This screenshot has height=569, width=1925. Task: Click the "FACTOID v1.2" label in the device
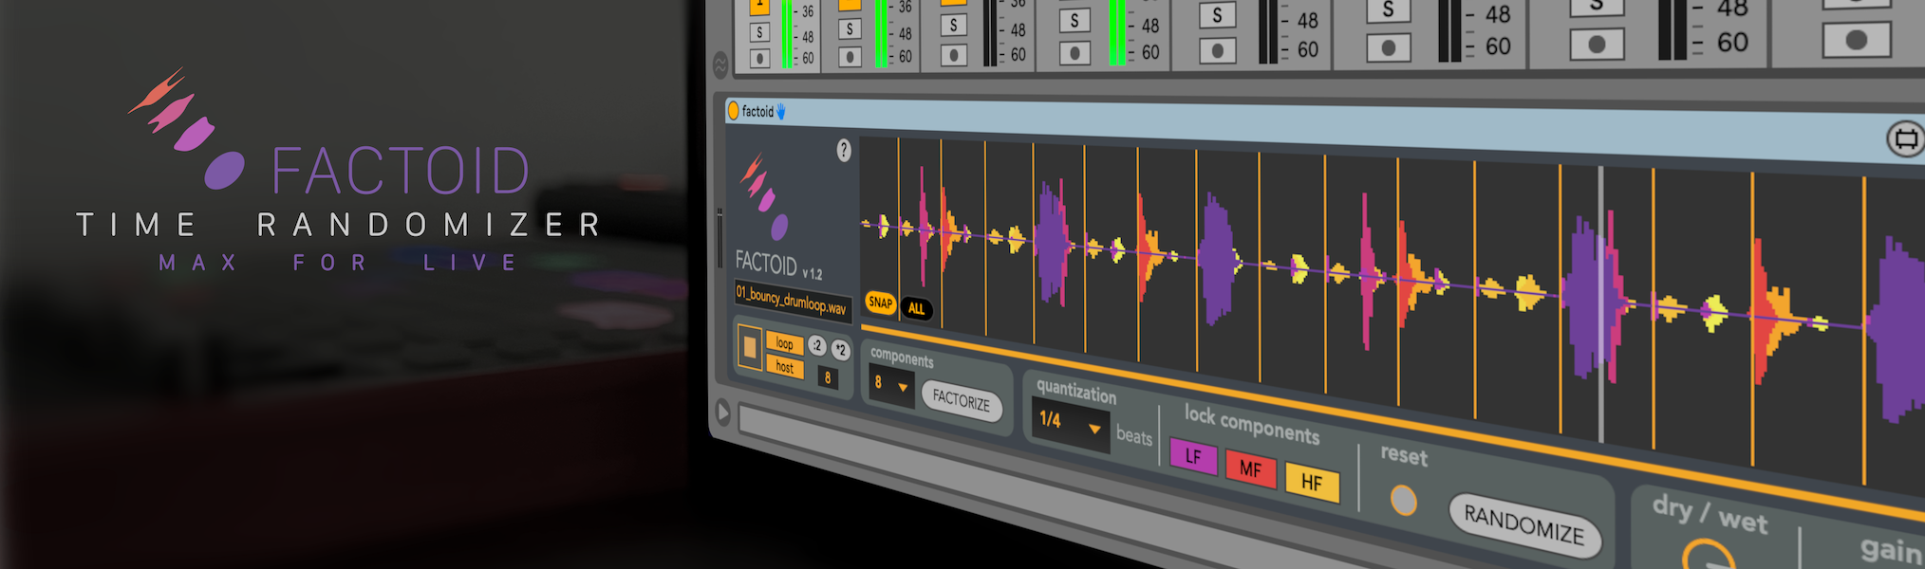[778, 265]
